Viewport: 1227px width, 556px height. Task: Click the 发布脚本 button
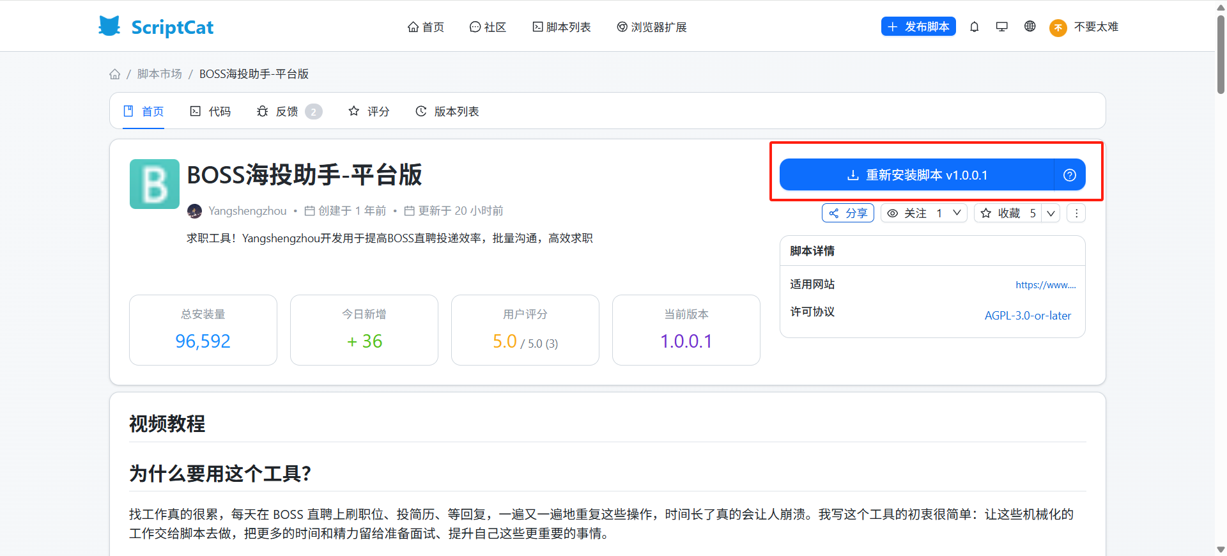[918, 27]
